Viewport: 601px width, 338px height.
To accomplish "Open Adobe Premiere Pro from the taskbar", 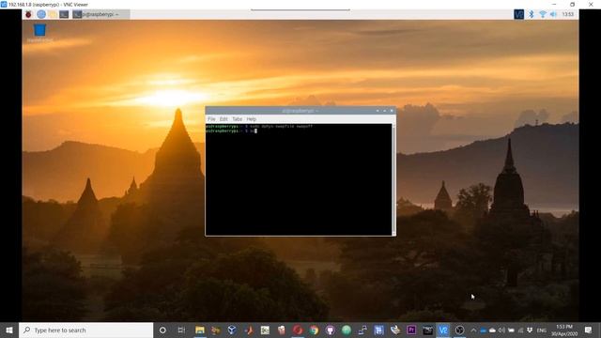I will [x=411, y=330].
